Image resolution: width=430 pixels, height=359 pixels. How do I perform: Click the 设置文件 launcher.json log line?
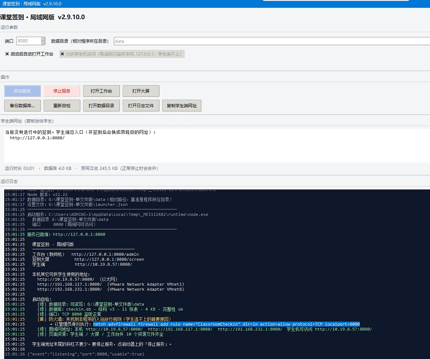77,204
